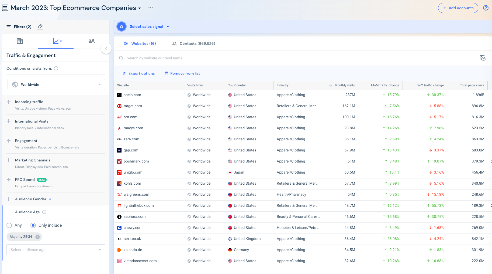Click the shein.com favicon

point(119,95)
